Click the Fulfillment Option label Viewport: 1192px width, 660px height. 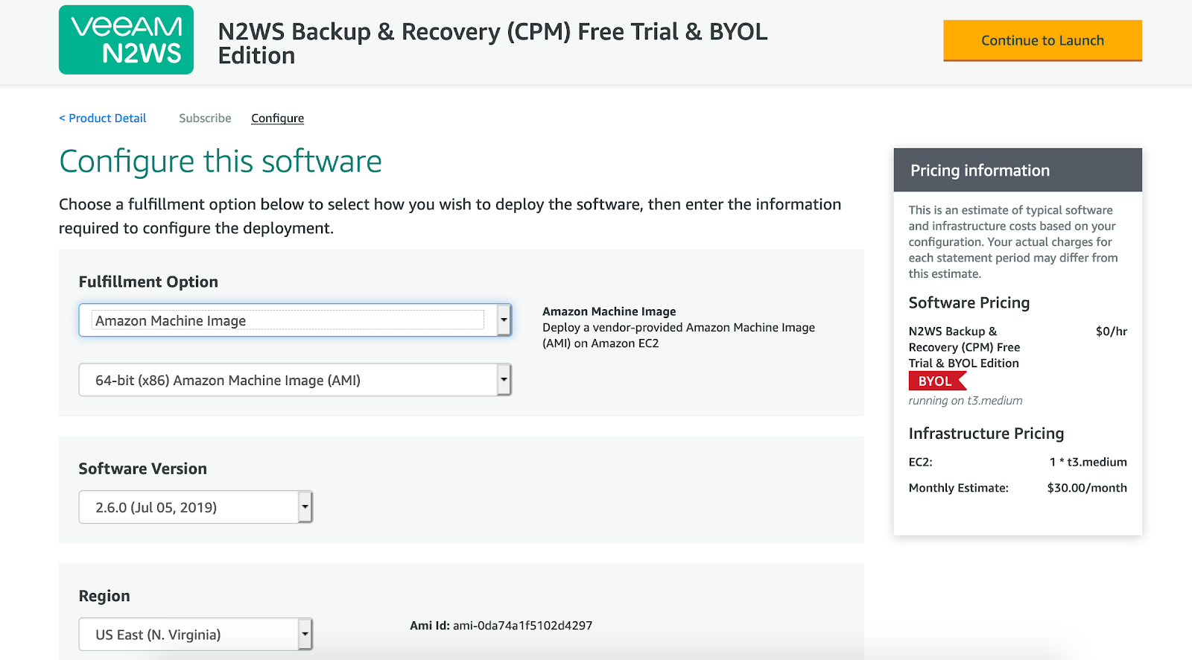[x=148, y=282]
